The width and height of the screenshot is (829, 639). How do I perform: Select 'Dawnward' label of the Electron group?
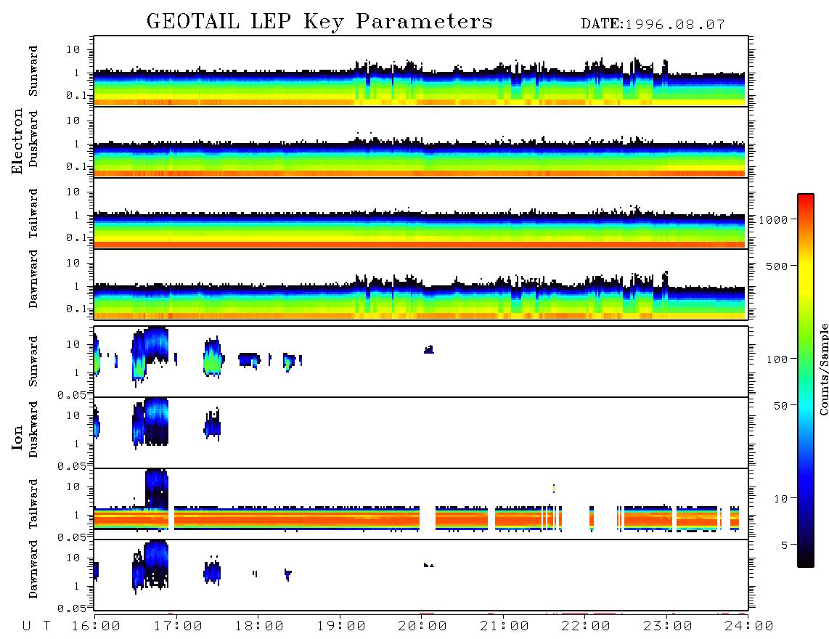pyautogui.click(x=33, y=279)
